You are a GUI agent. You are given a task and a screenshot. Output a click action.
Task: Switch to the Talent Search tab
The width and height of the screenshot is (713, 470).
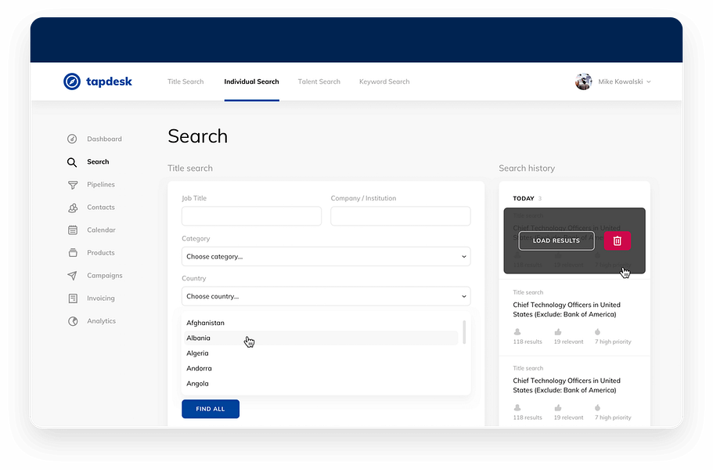click(x=319, y=81)
